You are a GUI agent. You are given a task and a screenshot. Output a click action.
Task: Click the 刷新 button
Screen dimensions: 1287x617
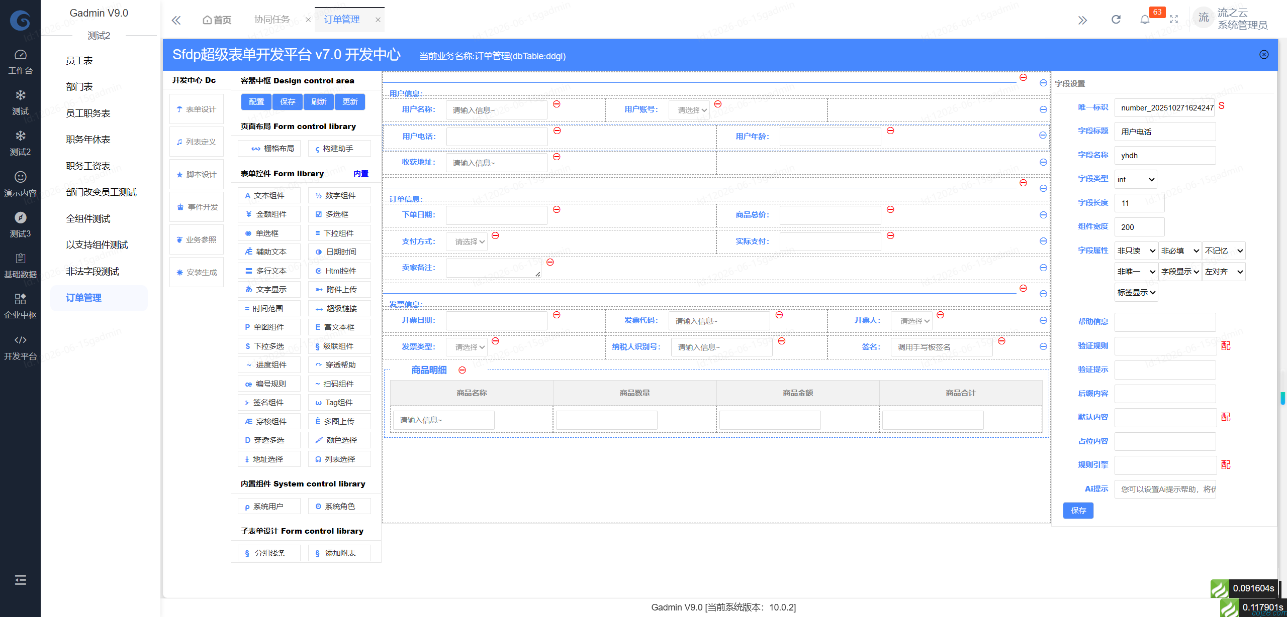[319, 102]
